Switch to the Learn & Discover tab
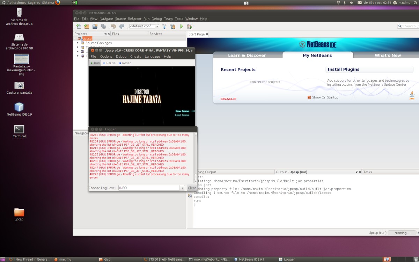This screenshot has height=262, width=419. click(x=247, y=55)
